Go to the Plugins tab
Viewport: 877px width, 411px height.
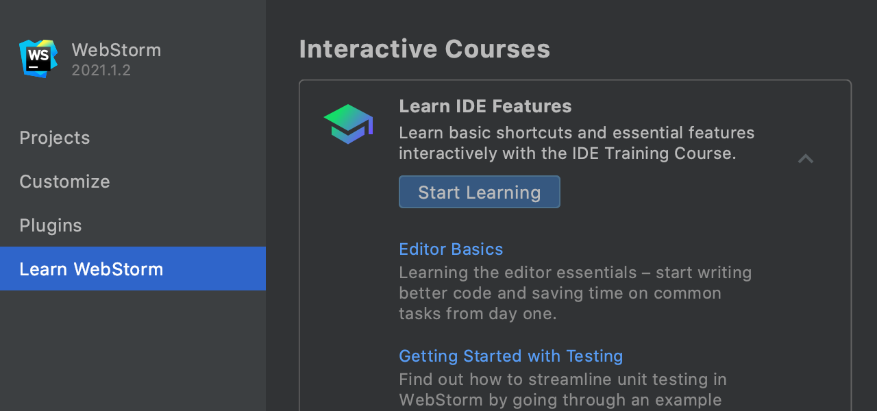click(x=51, y=225)
